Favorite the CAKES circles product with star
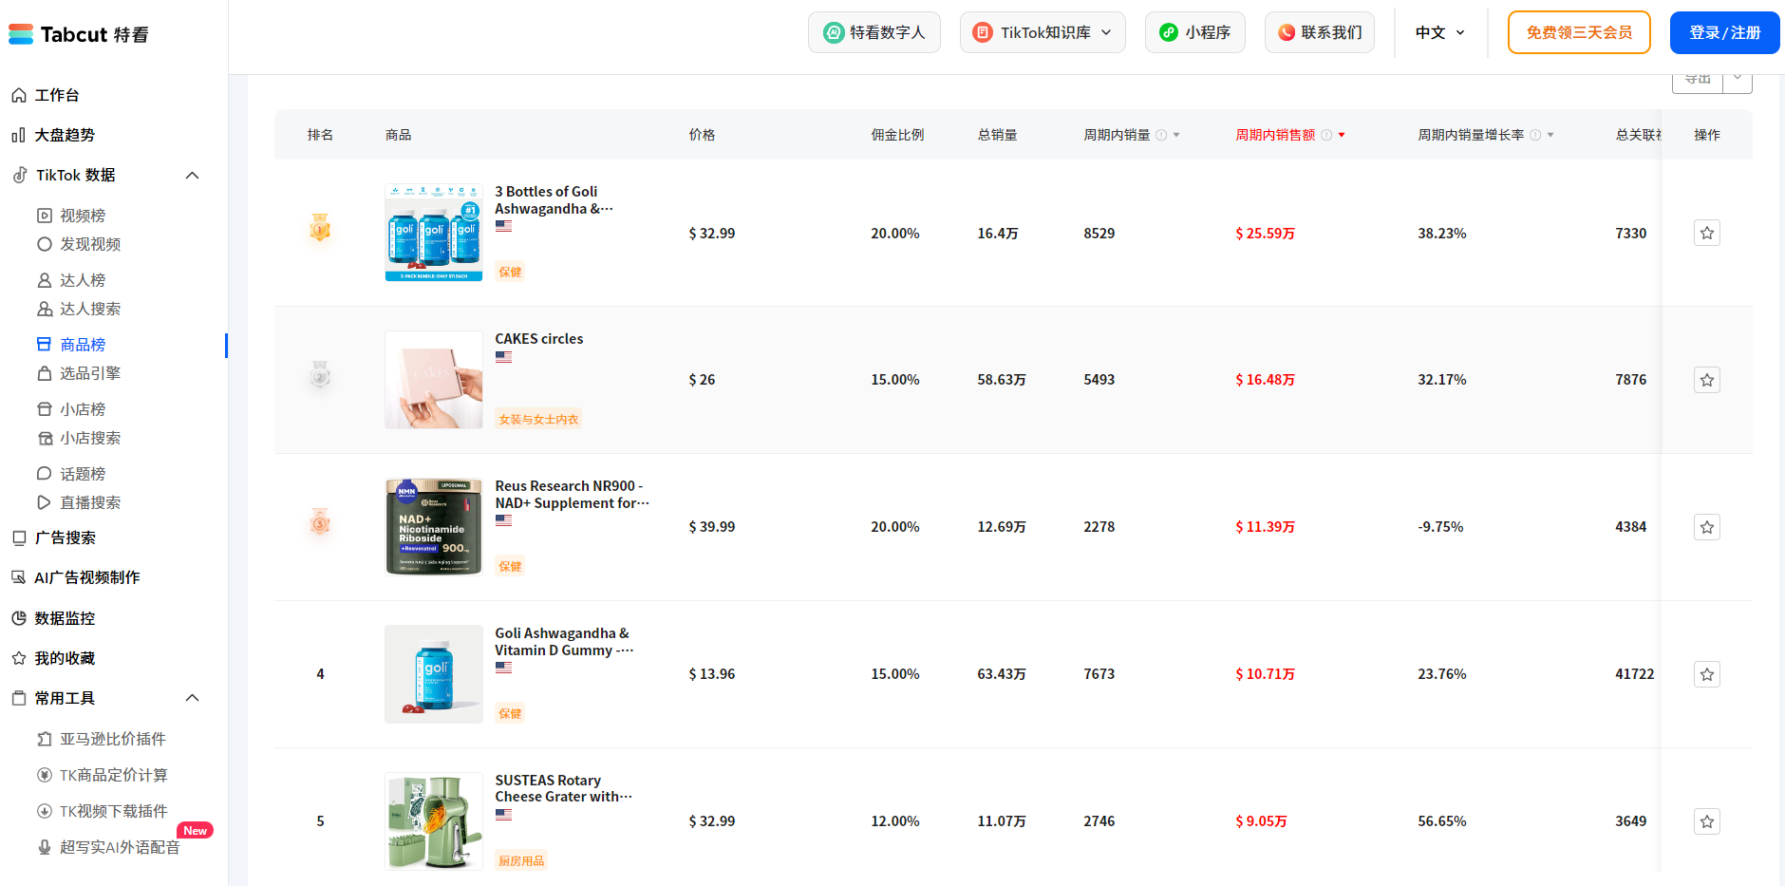The height and width of the screenshot is (886, 1785). 1706,380
